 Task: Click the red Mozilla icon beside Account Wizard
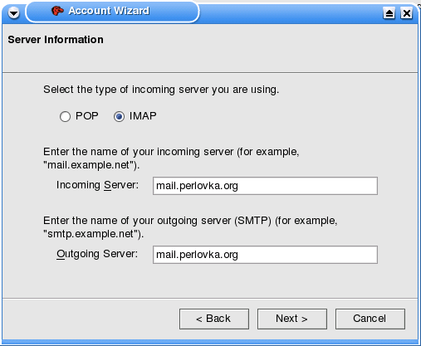coord(57,11)
